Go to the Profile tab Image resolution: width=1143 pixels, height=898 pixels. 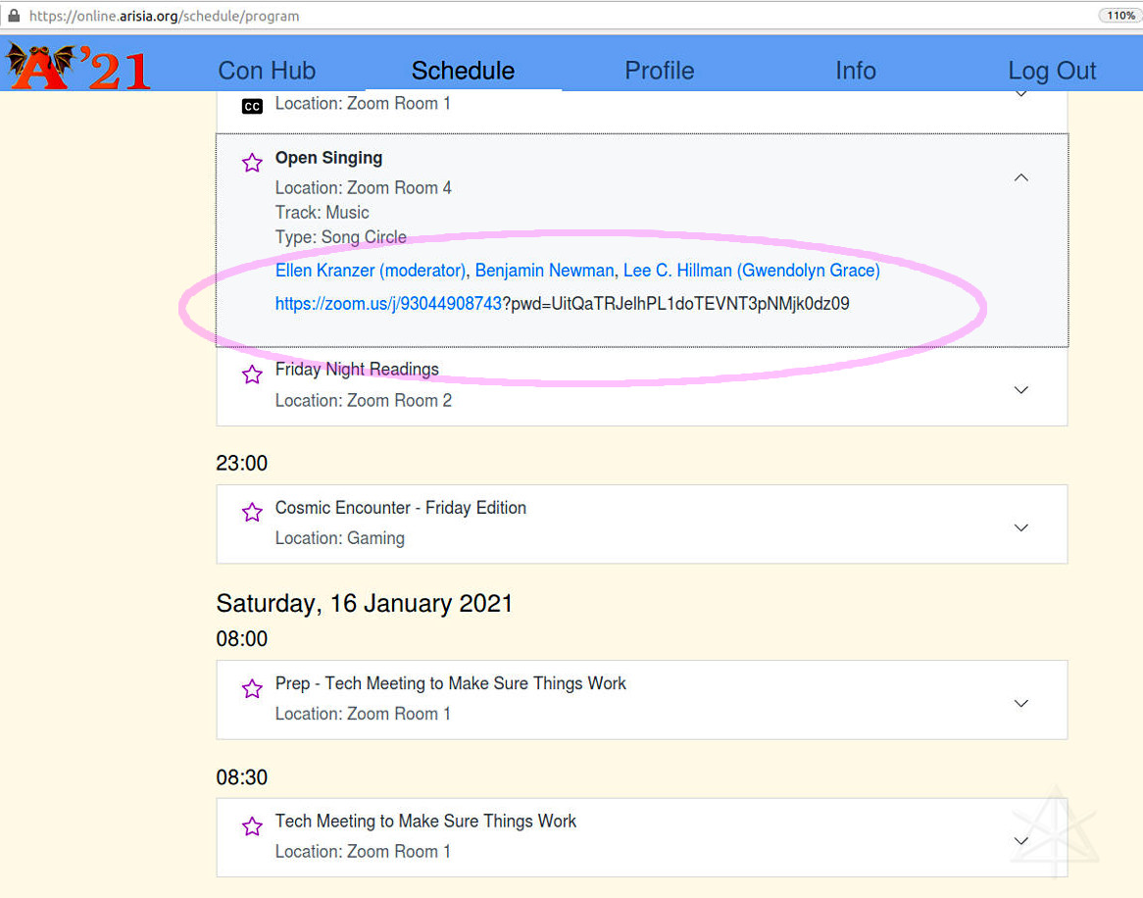point(659,71)
